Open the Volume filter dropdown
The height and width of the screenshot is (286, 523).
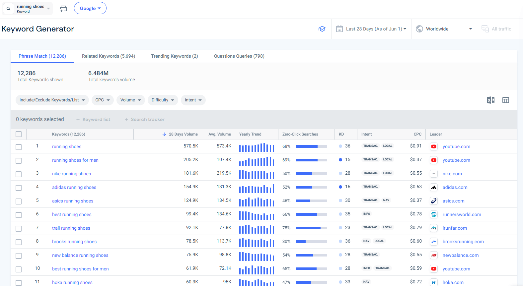pos(131,100)
